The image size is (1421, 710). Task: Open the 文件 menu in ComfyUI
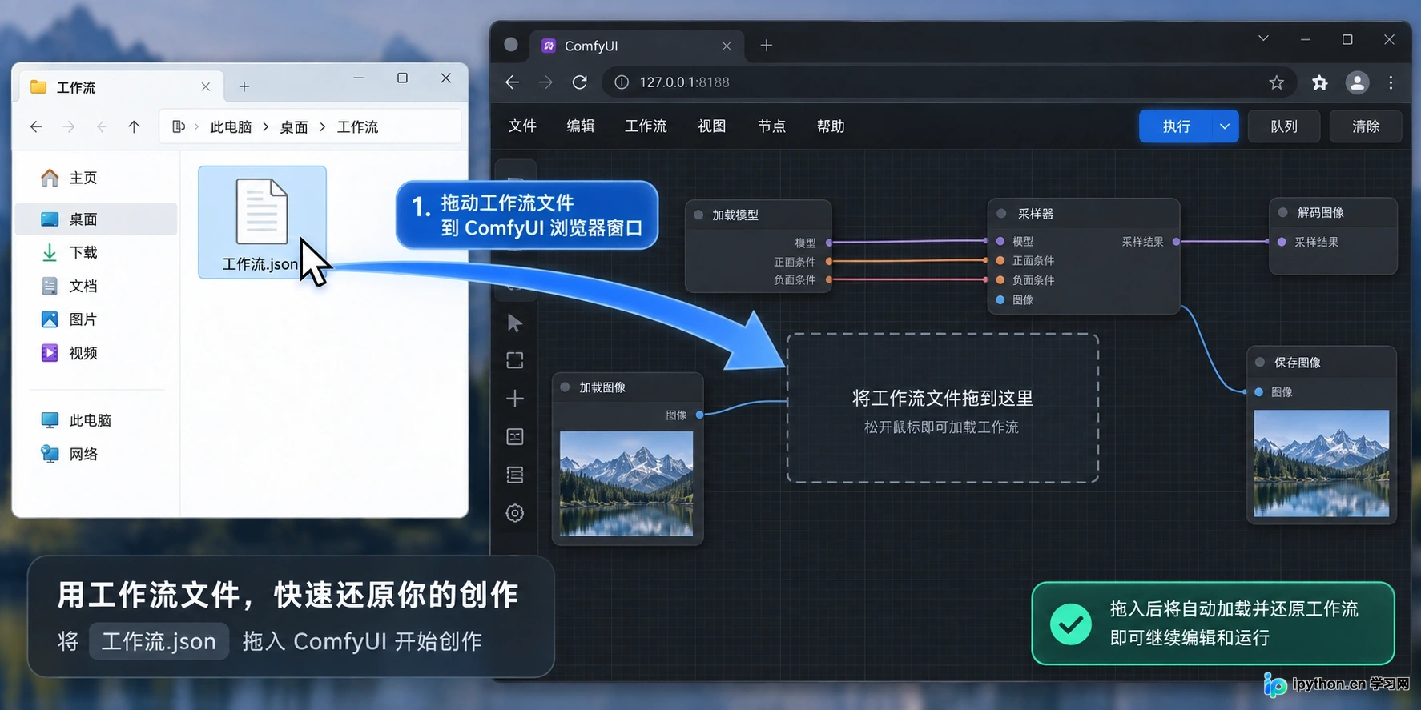(522, 126)
